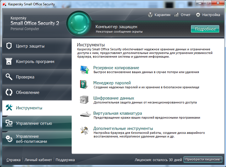
Task: Open the Шифрование данных tool
Action: [x=114, y=98]
